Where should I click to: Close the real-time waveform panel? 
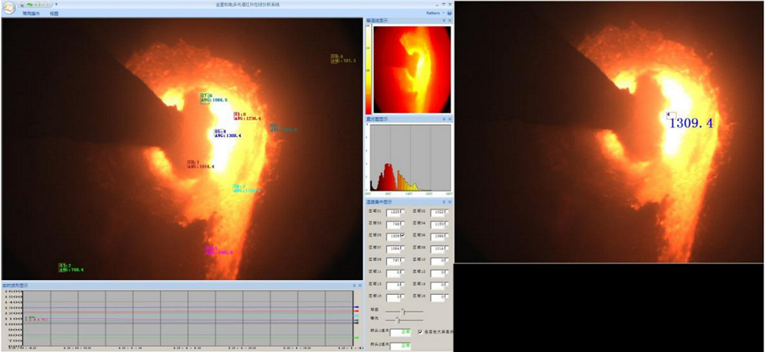[360, 285]
